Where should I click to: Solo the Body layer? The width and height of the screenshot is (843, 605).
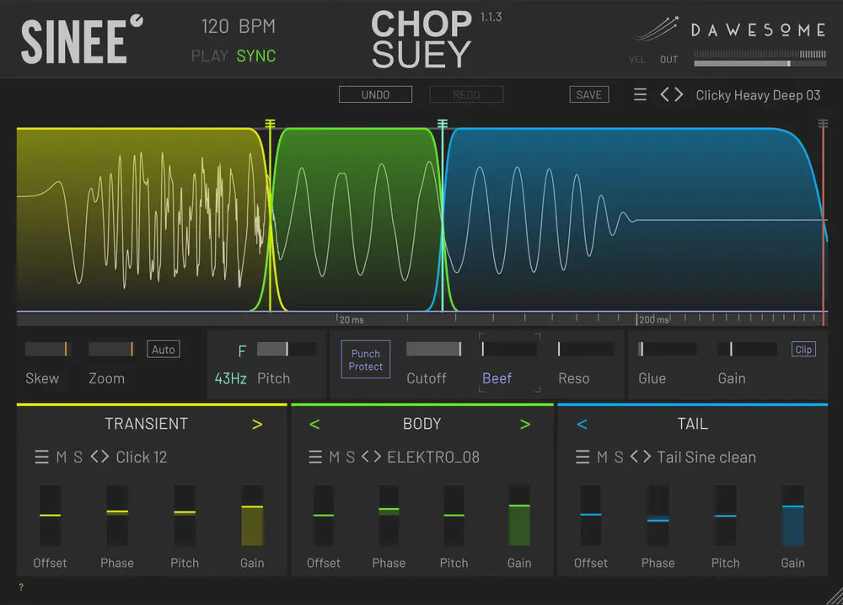click(x=350, y=457)
